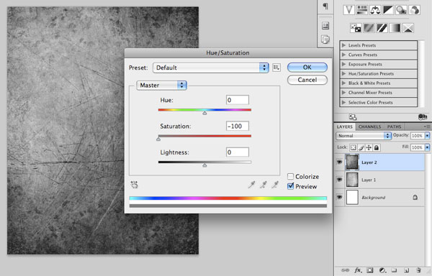Toggle the clip-to-layer icon in Adjustments panel
432x276 pixels.
click(423, 117)
